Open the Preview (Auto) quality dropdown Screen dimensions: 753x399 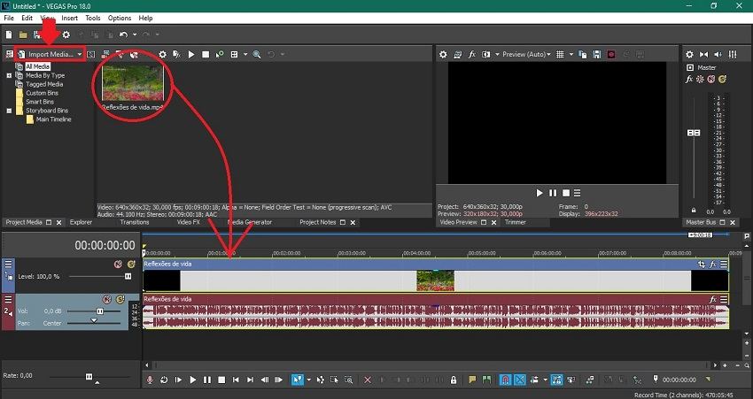[x=528, y=54]
